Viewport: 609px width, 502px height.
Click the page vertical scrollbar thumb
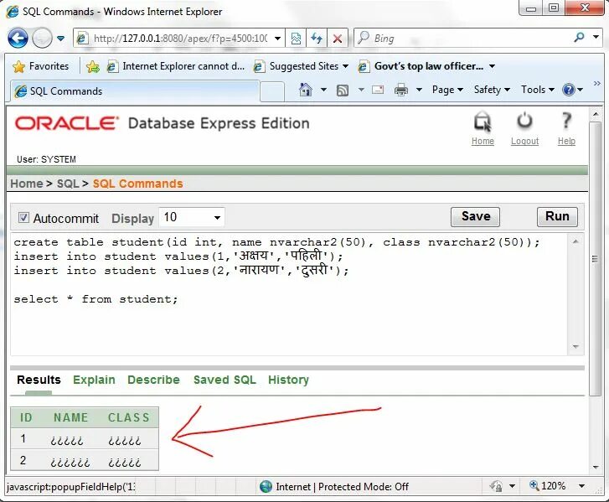595,259
